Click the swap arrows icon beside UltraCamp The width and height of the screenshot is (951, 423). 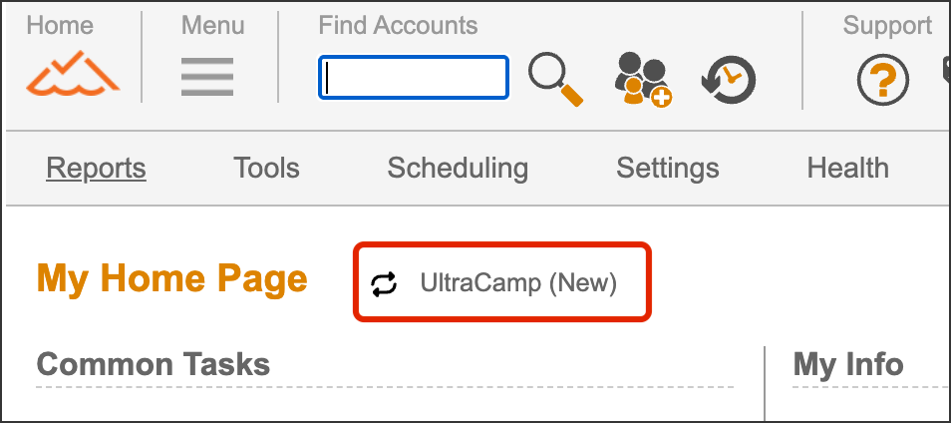click(384, 284)
